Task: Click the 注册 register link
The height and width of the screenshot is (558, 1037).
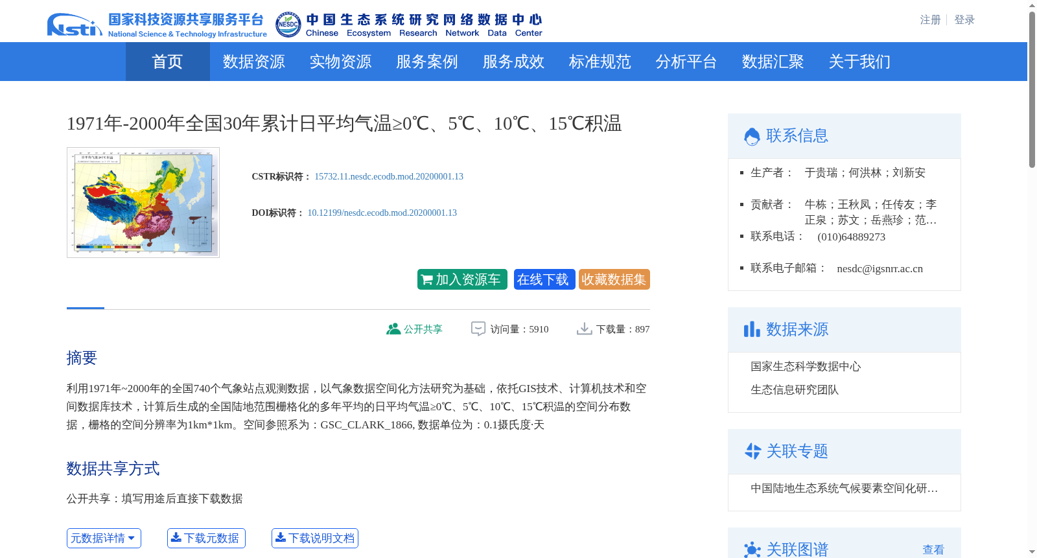Action: [930, 20]
